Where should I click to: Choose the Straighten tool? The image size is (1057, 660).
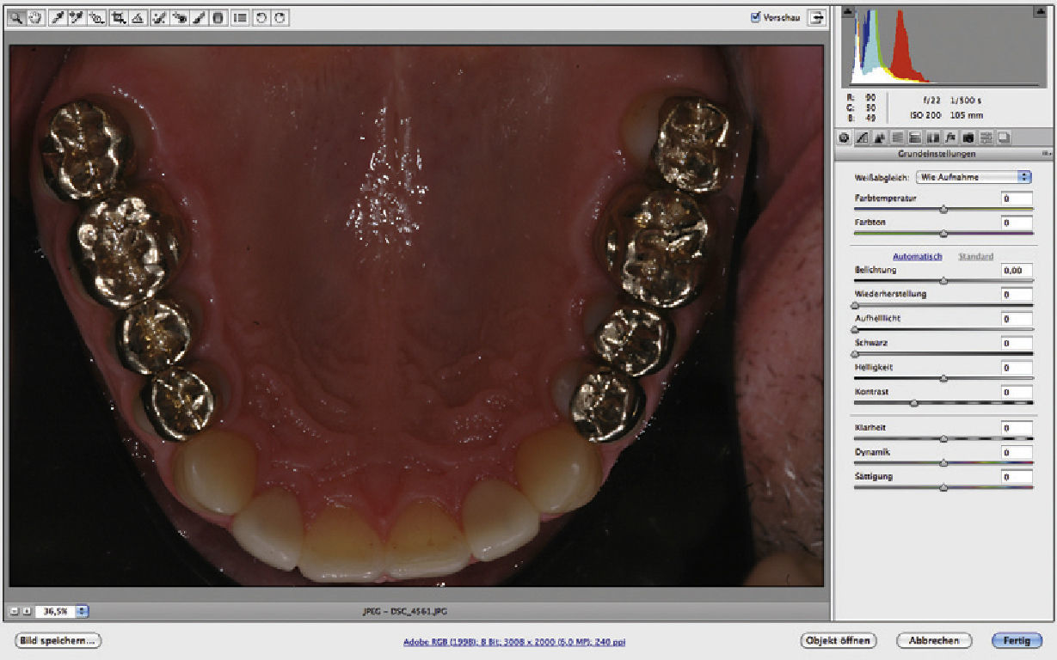tap(137, 17)
